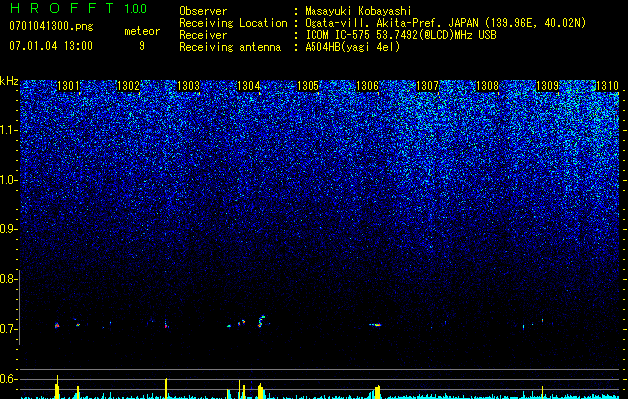Click the date 07.01.04 13:00

(x=51, y=45)
